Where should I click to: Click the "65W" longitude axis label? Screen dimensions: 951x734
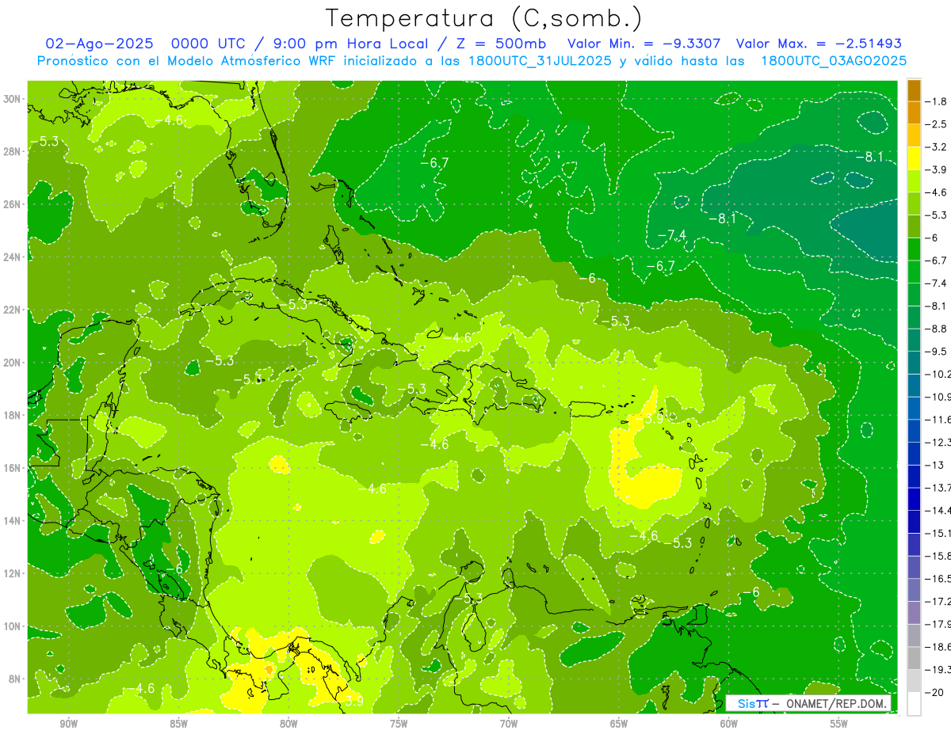[619, 724]
